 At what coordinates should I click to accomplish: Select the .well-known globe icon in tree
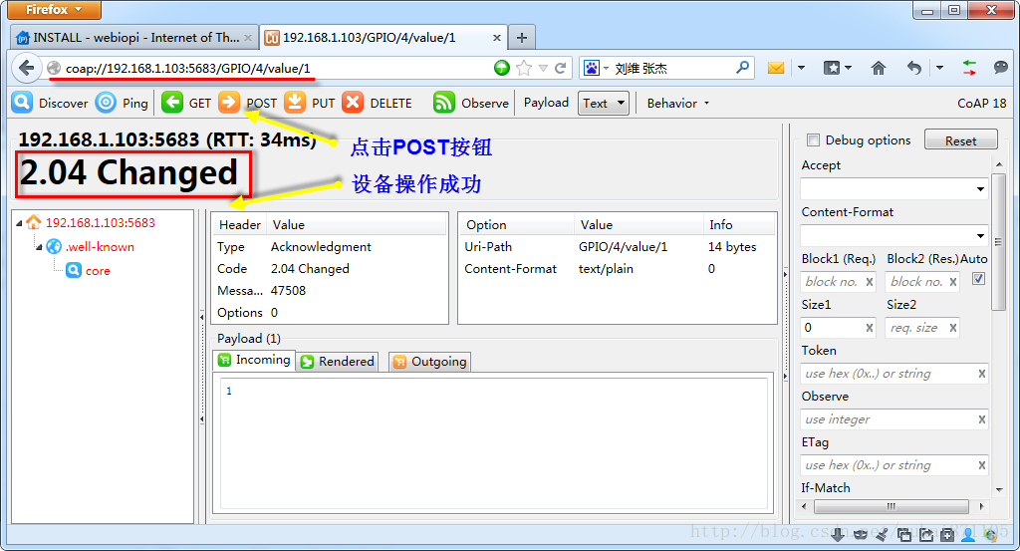tap(54, 246)
